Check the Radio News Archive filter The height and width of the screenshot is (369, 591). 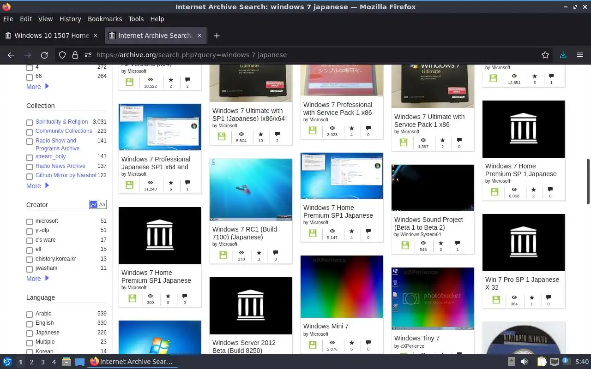[x=30, y=167]
